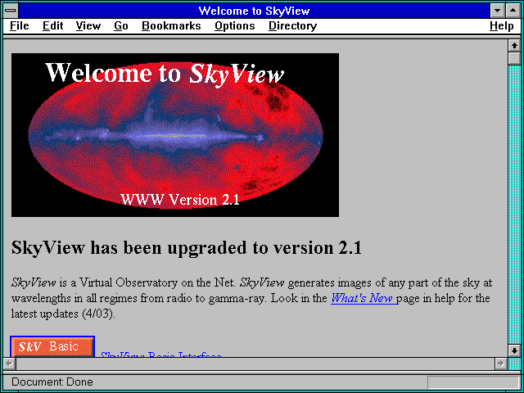Click the SkV Basic button
Viewport: 524px width, 393px height.
(x=52, y=346)
